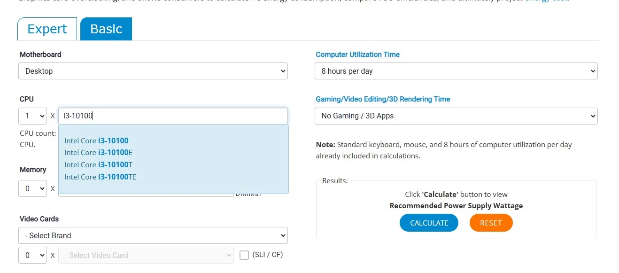619x273 pixels.
Task: Click the Computer Utilization Time label
Action: point(358,55)
